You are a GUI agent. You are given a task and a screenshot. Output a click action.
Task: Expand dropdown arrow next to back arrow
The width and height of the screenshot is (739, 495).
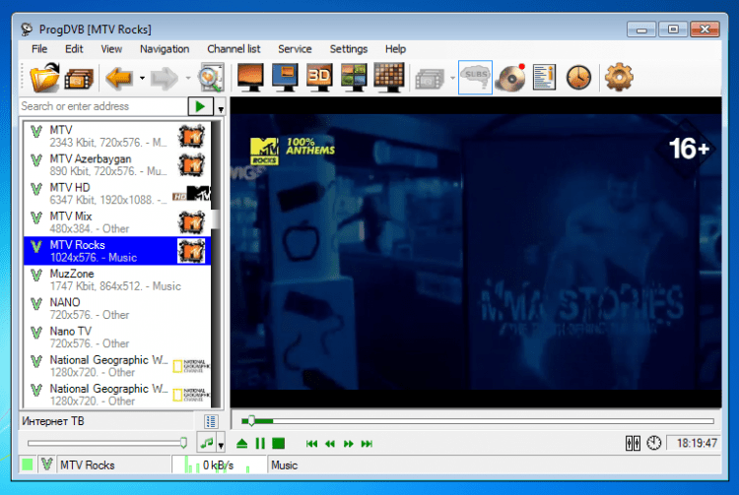(142, 78)
